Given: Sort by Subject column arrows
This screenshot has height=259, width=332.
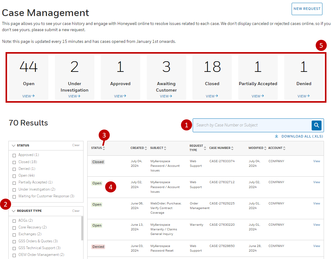Looking at the screenshot, I should click(x=165, y=148).
